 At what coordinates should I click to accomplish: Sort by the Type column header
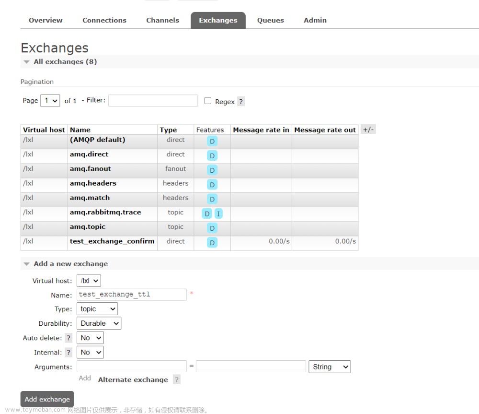point(168,130)
